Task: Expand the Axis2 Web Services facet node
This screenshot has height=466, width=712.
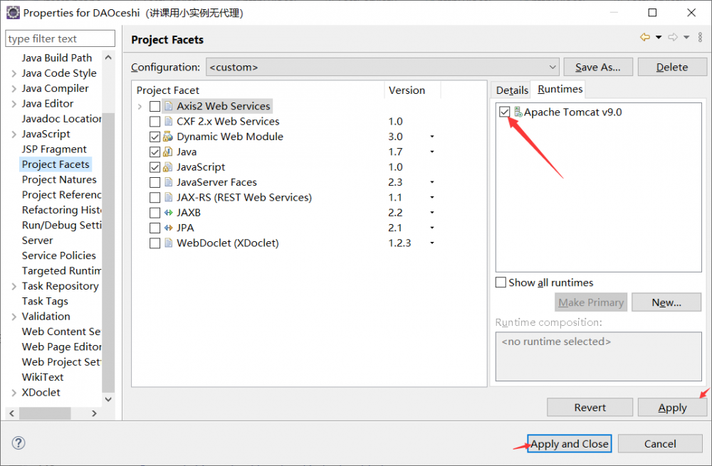Action: pyautogui.click(x=140, y=106)
